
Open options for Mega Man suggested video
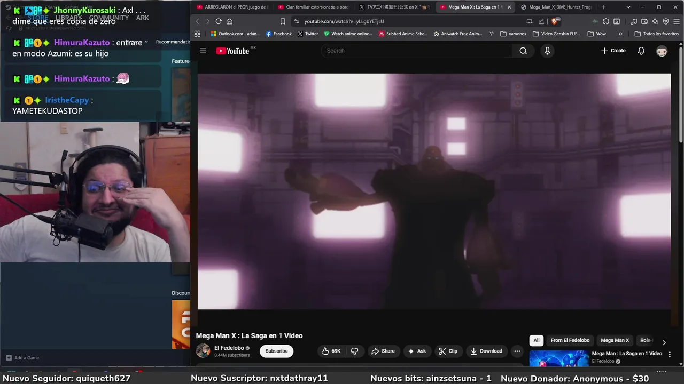(x=670, y=354)
